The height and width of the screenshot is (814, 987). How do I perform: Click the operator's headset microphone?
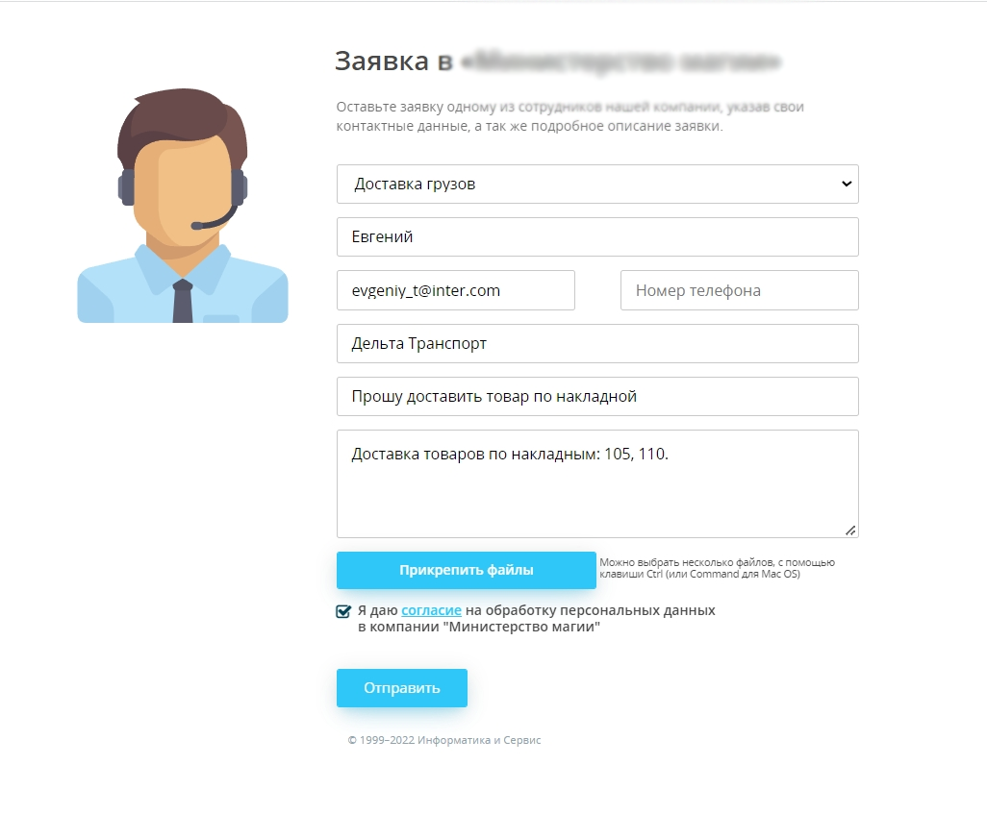[214, 218]
